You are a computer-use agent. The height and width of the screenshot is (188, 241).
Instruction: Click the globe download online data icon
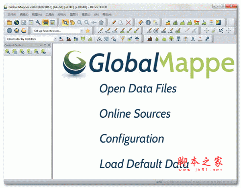click(x=16, y=22)
